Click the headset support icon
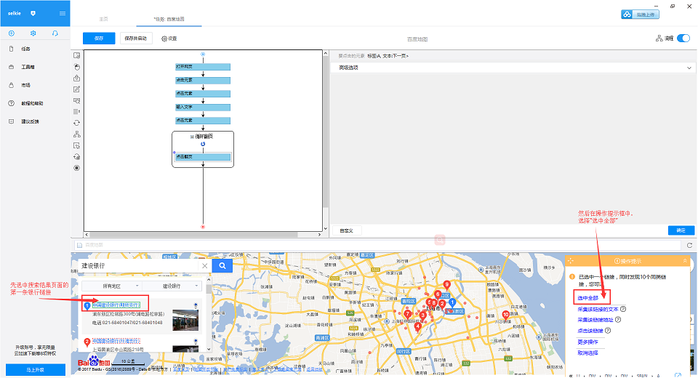The width and height of the screenshot is (698, 378). point(55,33)
